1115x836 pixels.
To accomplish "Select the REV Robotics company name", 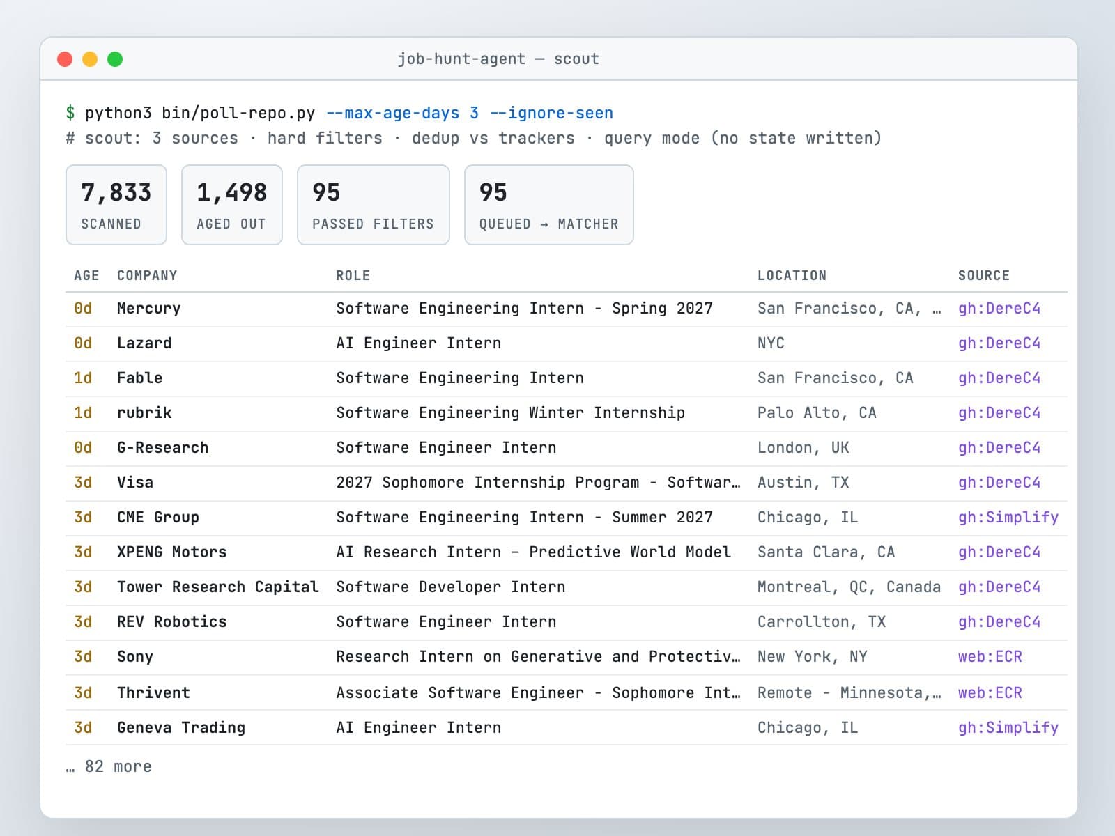I will [172, 622].
